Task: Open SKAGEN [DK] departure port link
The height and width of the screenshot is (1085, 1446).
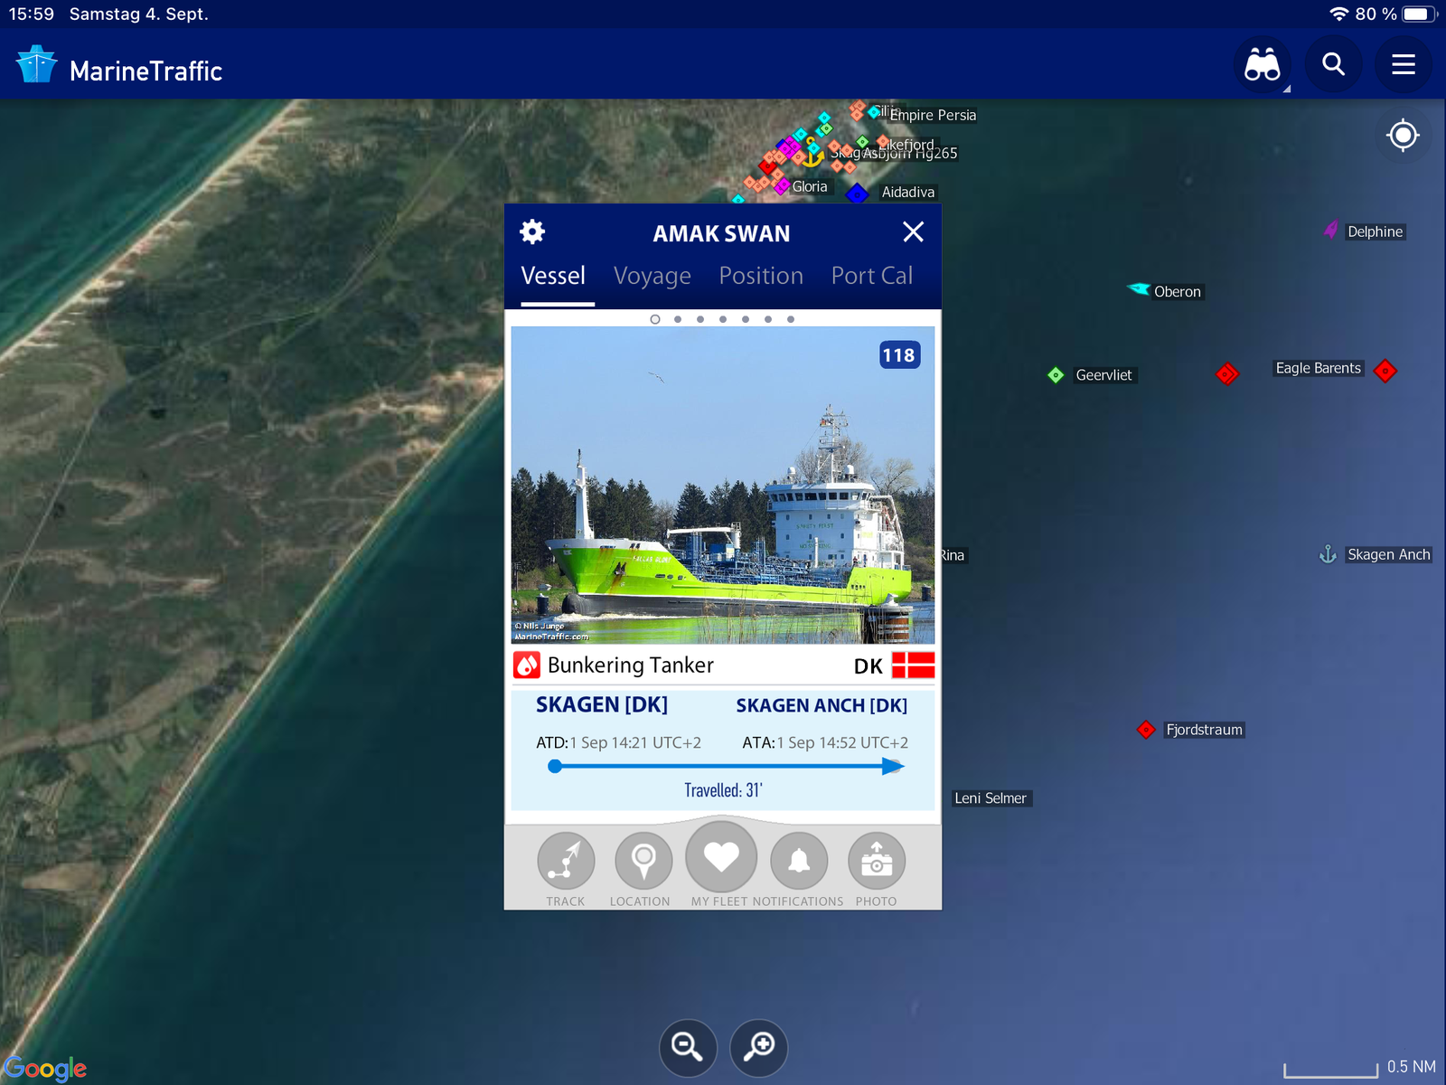Action: (x=602, y=705)
